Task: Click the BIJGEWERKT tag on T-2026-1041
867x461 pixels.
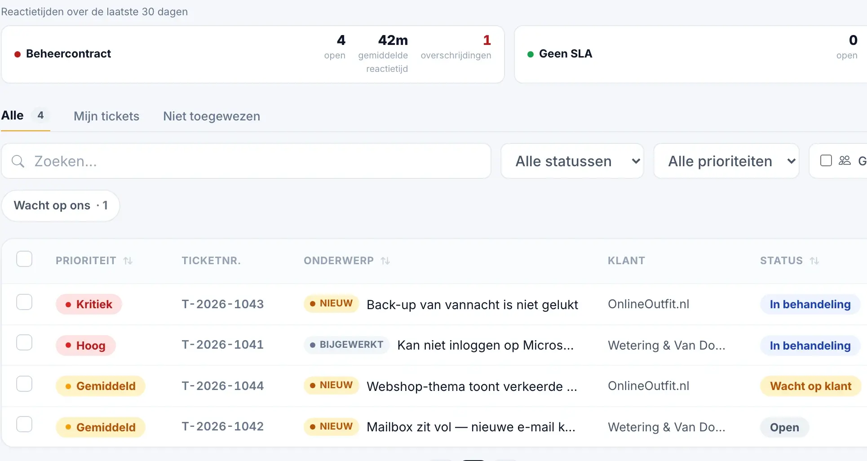Action: click(x=346, y=345)
